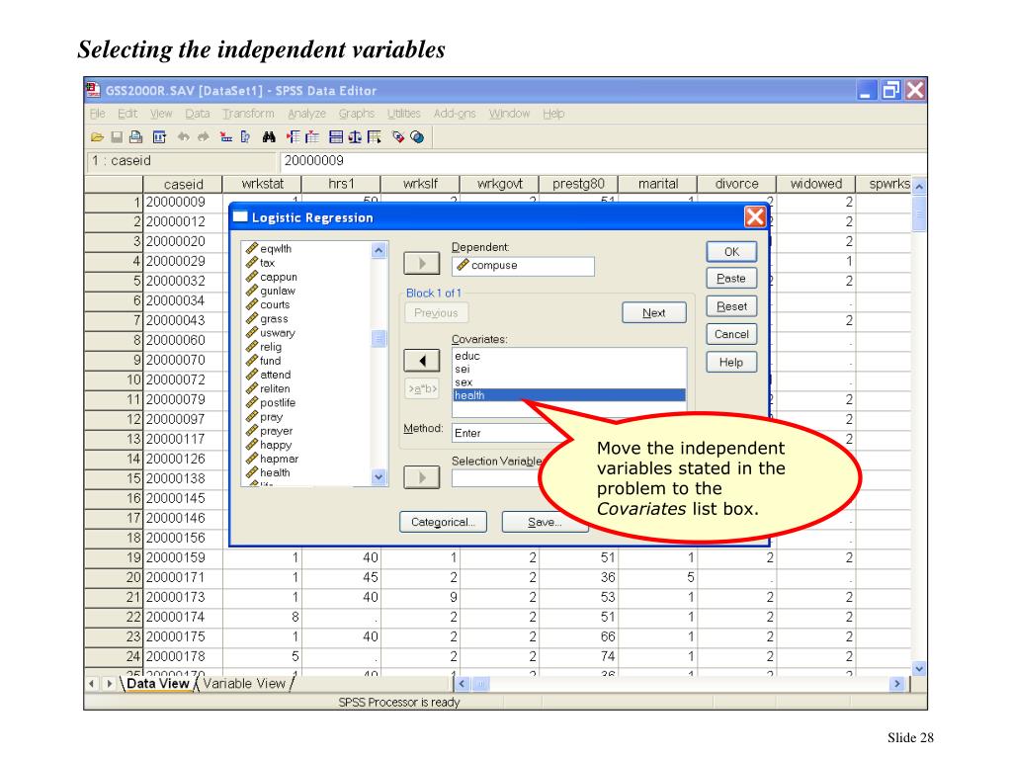
Task: Click the >a*b> interaction button
Action: coord(422,388)
